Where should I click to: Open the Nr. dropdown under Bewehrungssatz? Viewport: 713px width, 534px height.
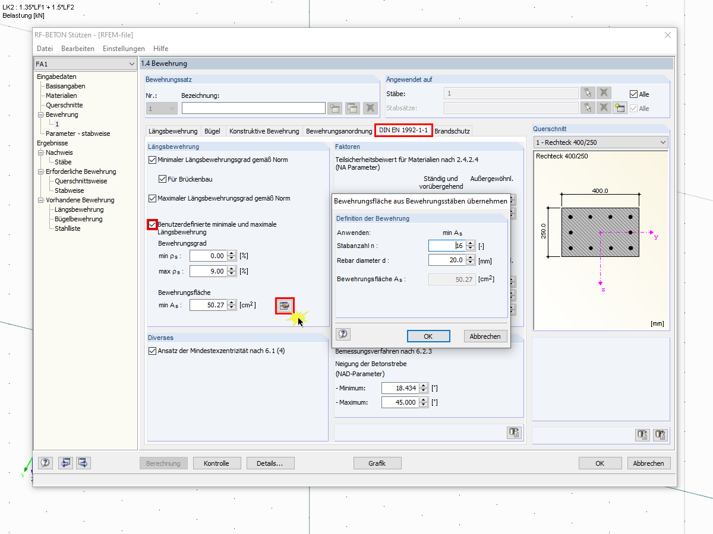[x=161, y=108]
